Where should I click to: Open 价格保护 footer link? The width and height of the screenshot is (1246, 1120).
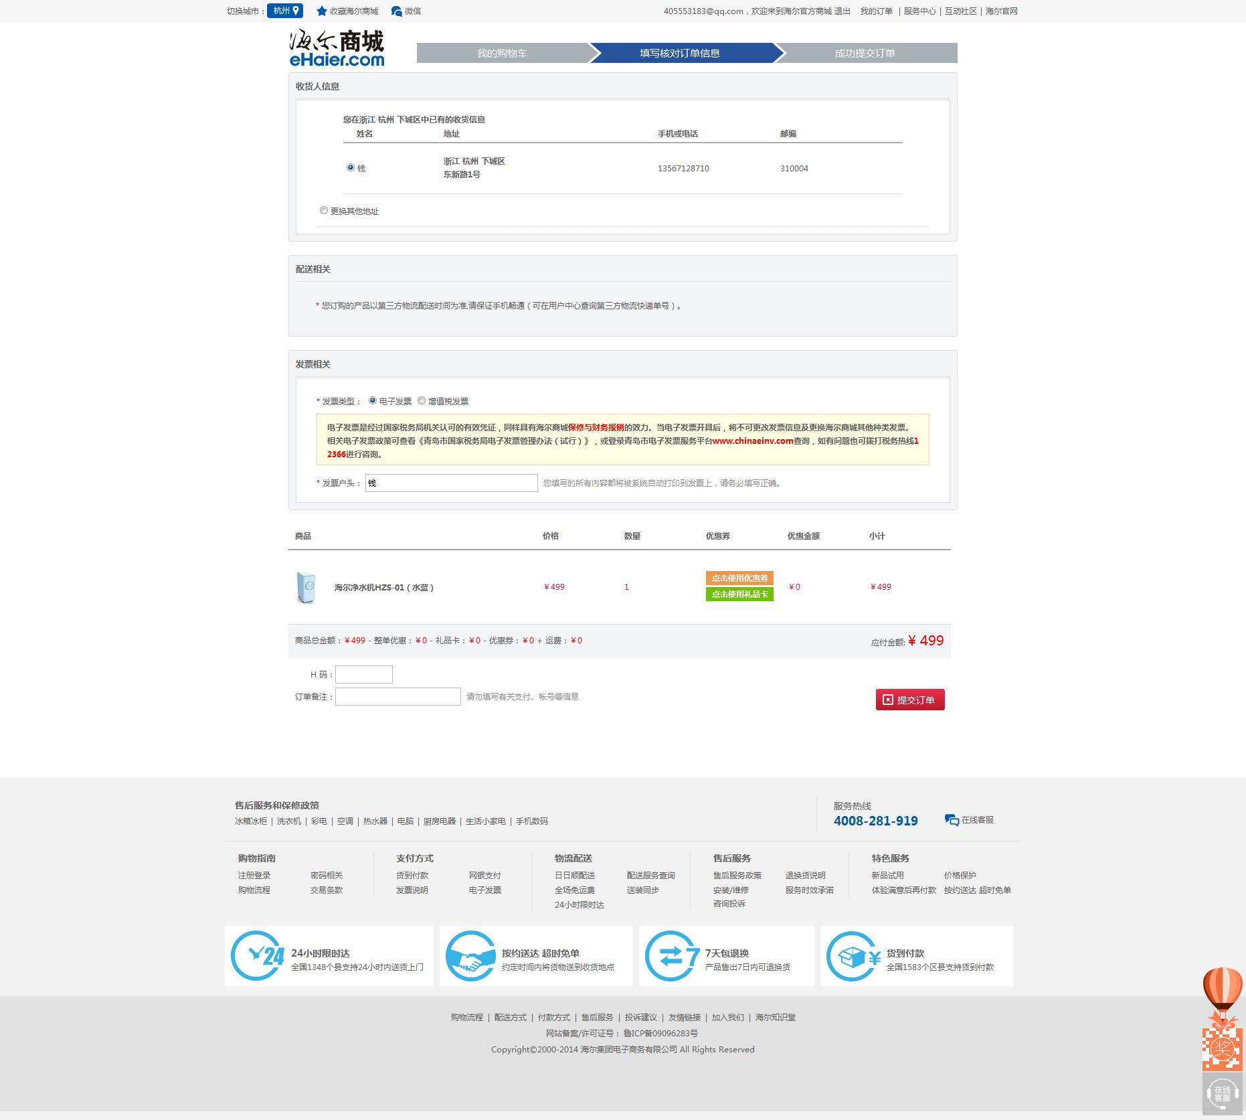960,875
